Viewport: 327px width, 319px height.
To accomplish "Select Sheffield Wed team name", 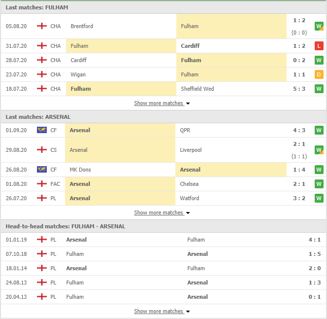I will [197, 89].
